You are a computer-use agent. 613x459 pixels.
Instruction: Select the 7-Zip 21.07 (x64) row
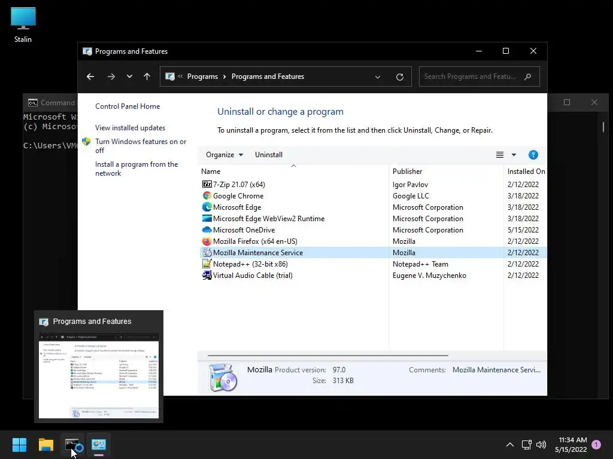pyautogui.click(x=373, y=184)
